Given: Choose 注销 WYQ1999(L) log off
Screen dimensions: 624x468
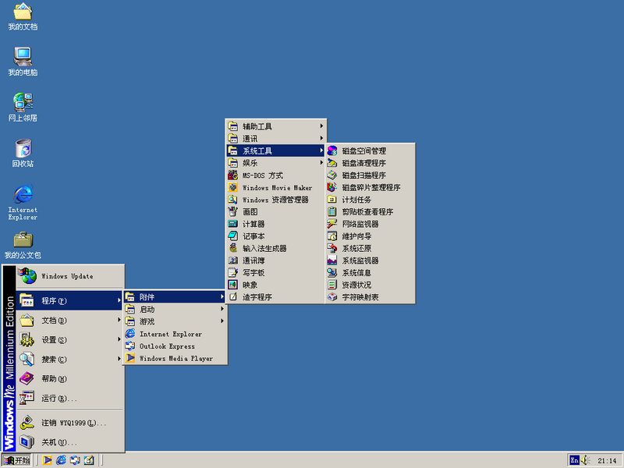Looking at the screenshot, I should [69, 423].
